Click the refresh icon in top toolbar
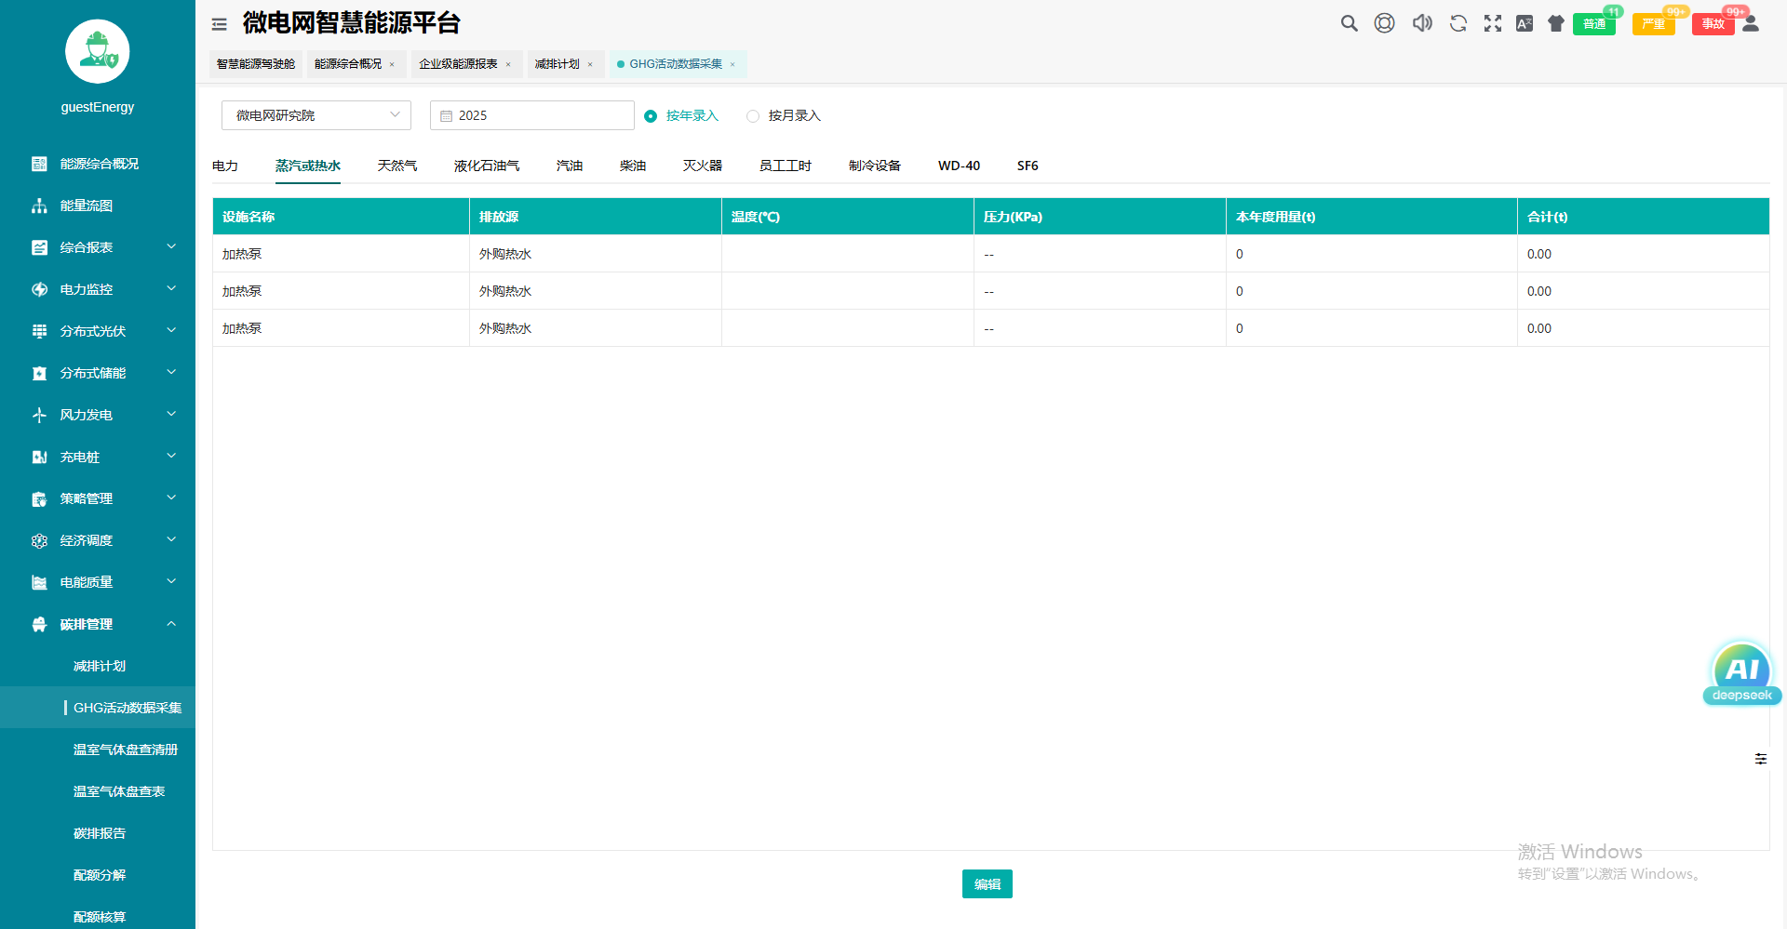The height and width of the screenshot is (929, 1787). pos(1458,23)
